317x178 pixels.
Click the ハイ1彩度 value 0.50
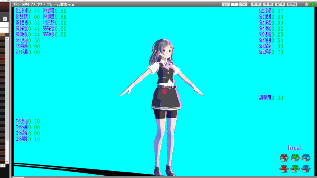61,11
